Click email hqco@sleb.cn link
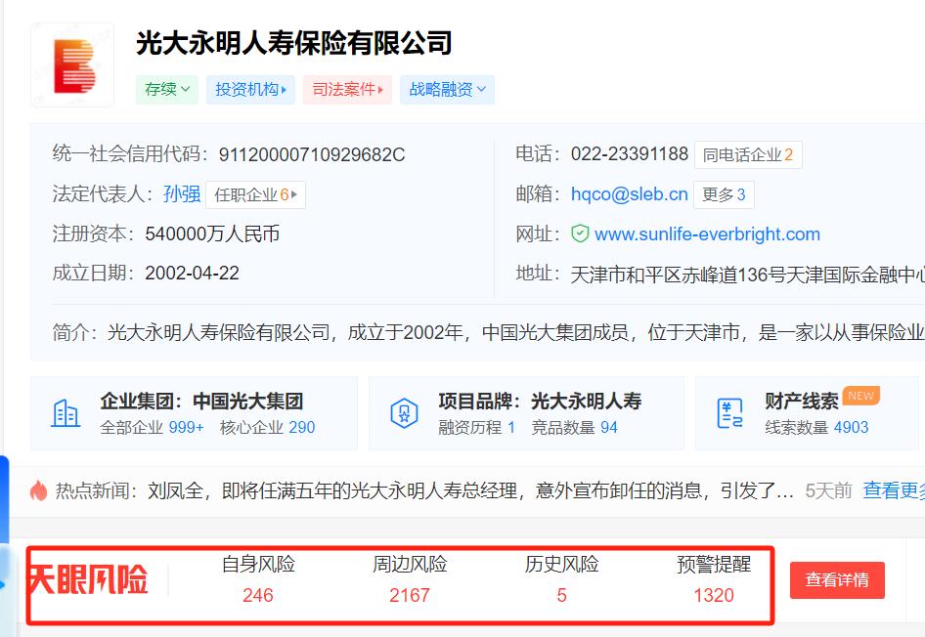Image resolution: width=925 pixels, height=637 pixels. pos(629,194)
